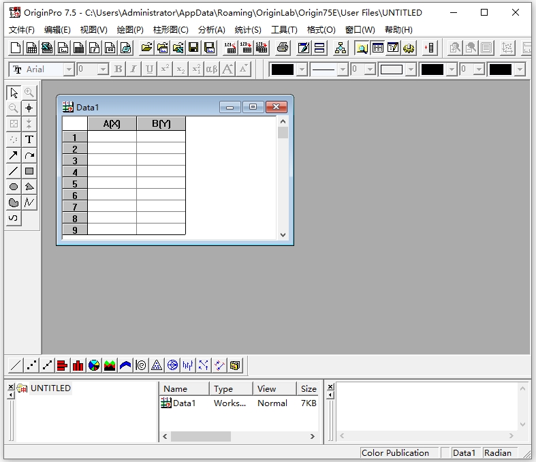Viewport: 536px width, 462px height.
Task: Toggle Italic text formatting
Action: [133, 70]
